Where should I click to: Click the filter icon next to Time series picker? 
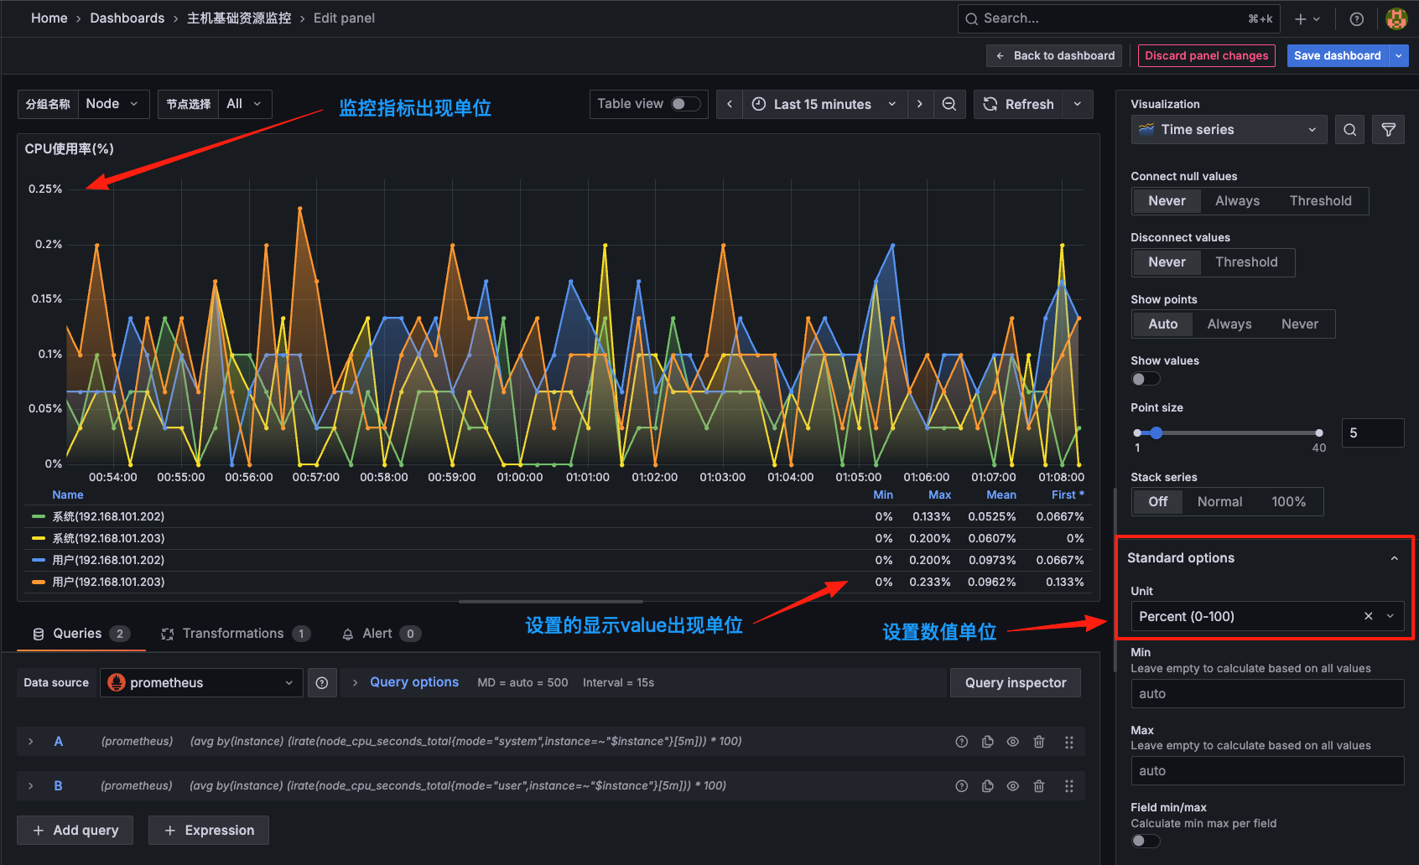pyautogui.click(x=1389, y=129)
